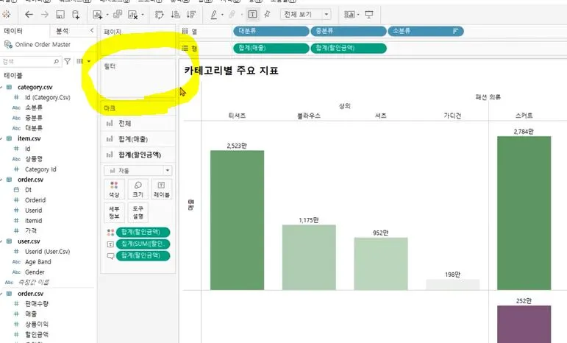The image size is (567, 343).
Task: Click the tooltip icon beside bottom marks pill
Action: click(110, 256)
